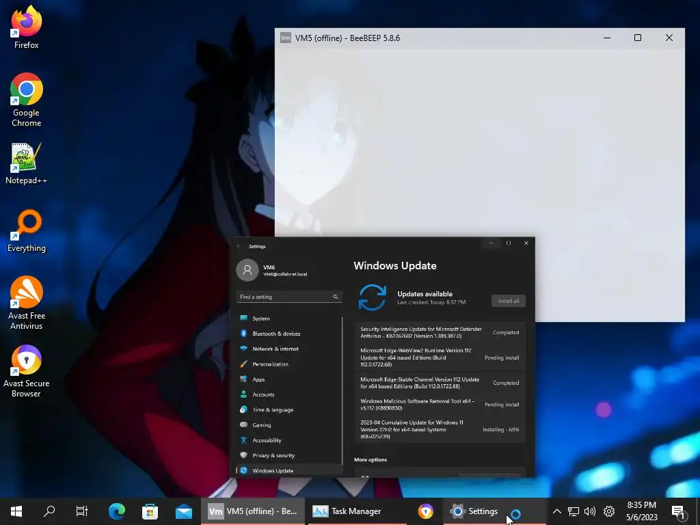Image resolution: width=700 pixels, height=525 pixels.
Task: Close the Settings window
Action: 526,243
